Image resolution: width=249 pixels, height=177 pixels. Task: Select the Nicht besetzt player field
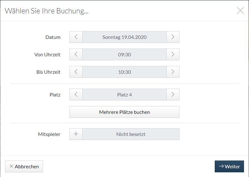(x=131, y=134)
